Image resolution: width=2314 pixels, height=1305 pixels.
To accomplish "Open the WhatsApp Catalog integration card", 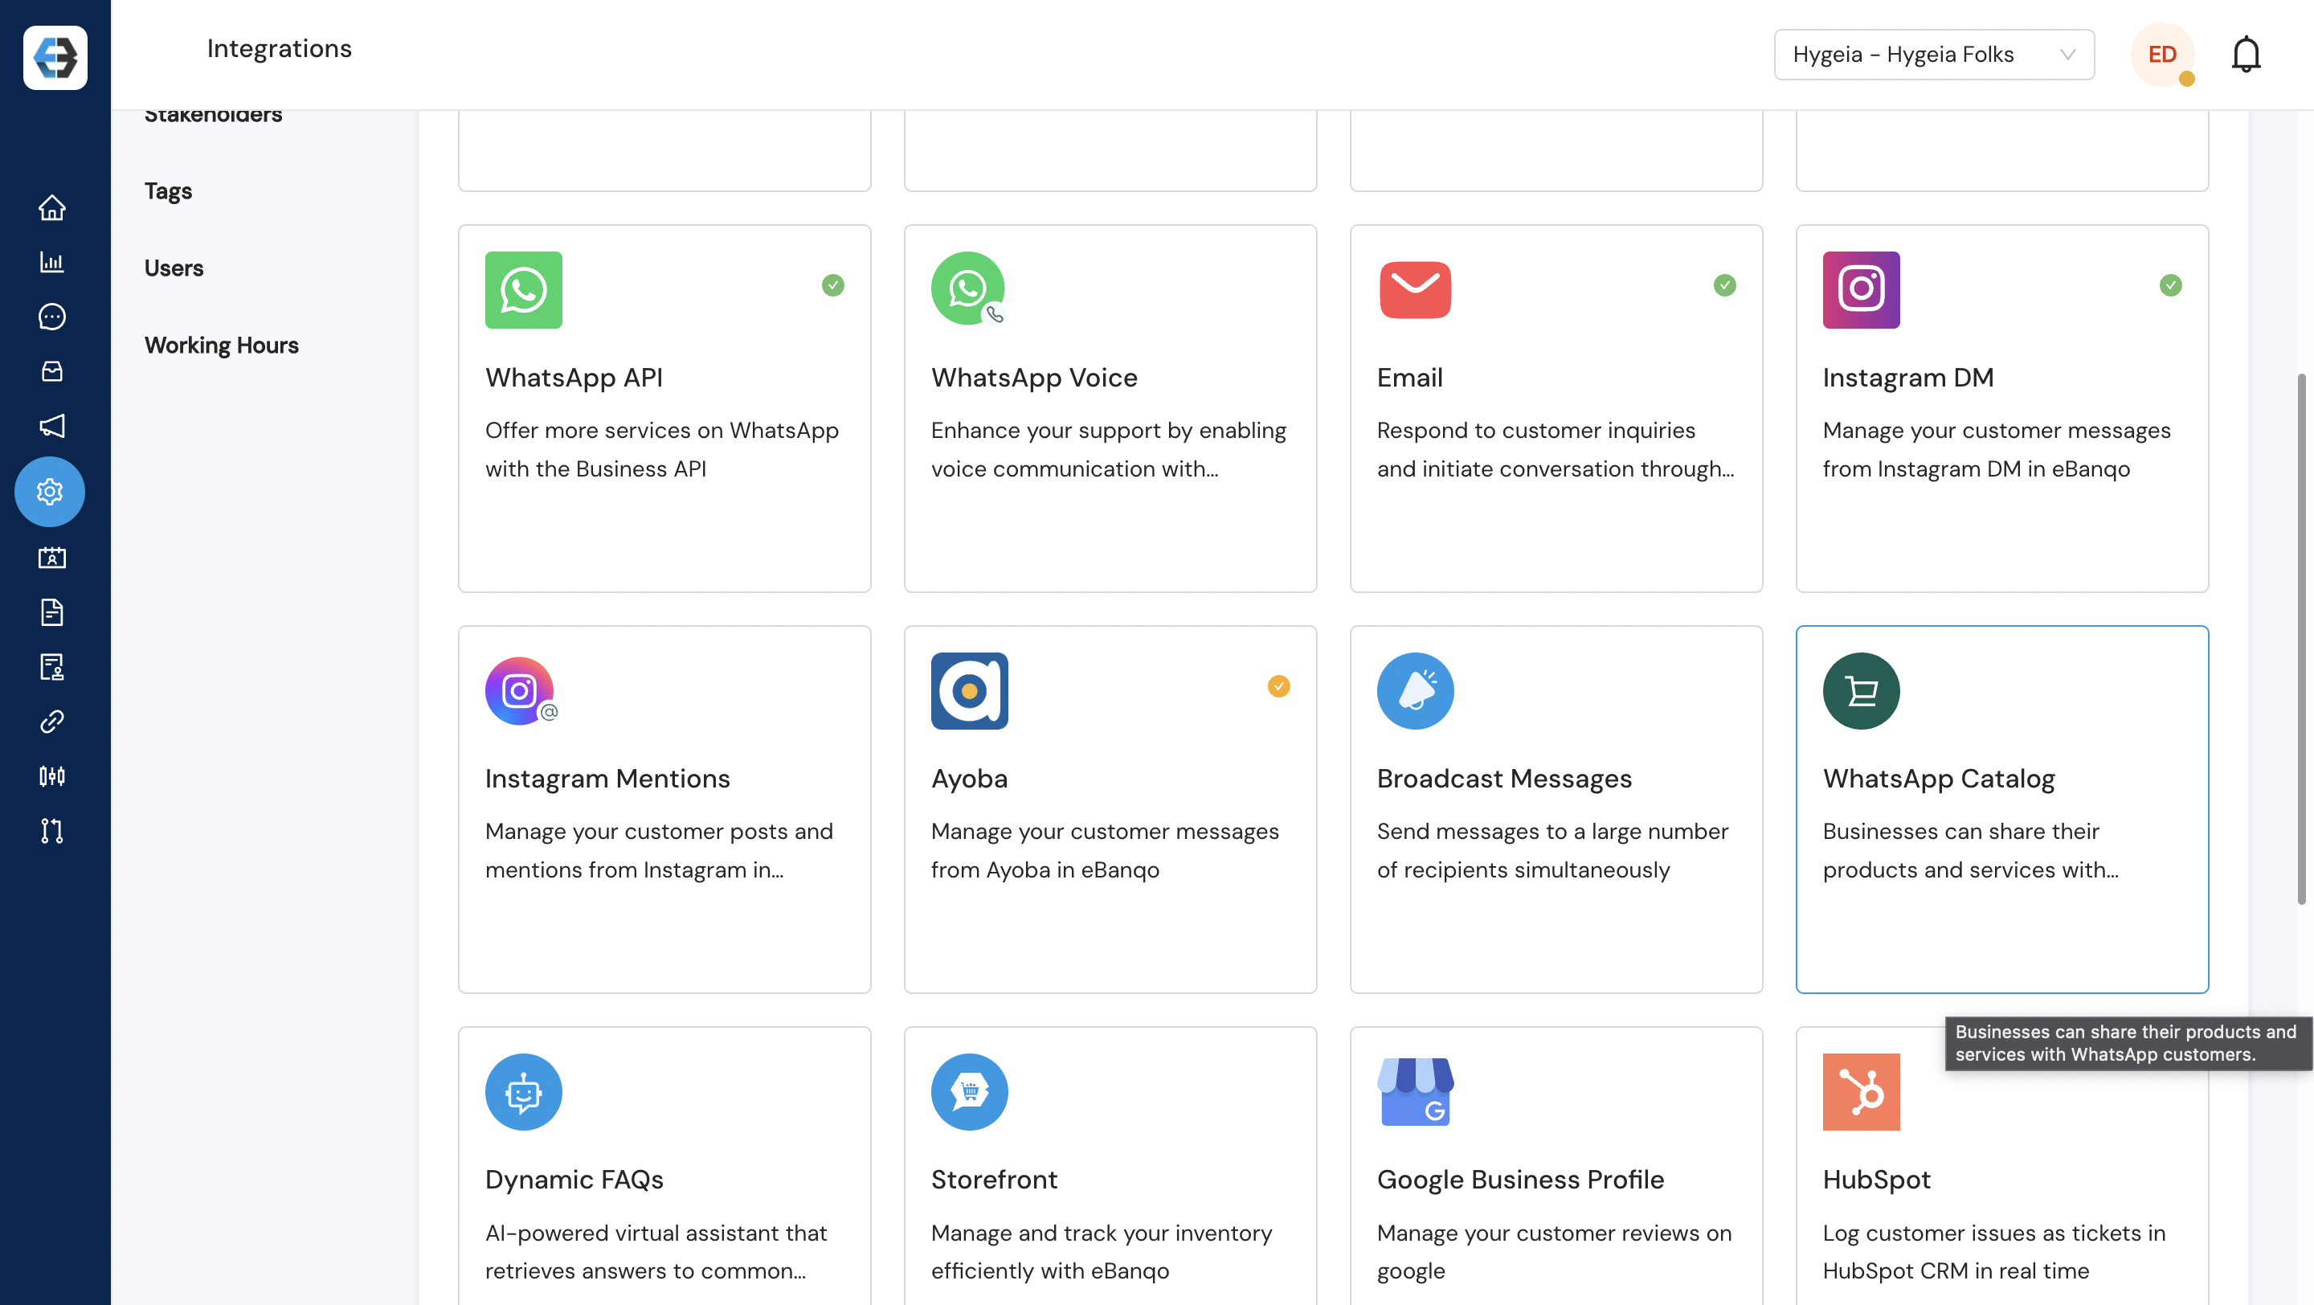I will tap(2001, 808).
